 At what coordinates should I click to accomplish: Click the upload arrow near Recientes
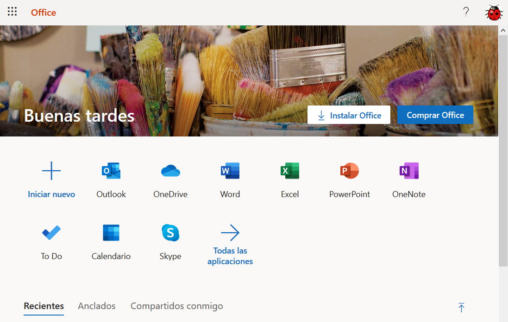click(461, 307)
